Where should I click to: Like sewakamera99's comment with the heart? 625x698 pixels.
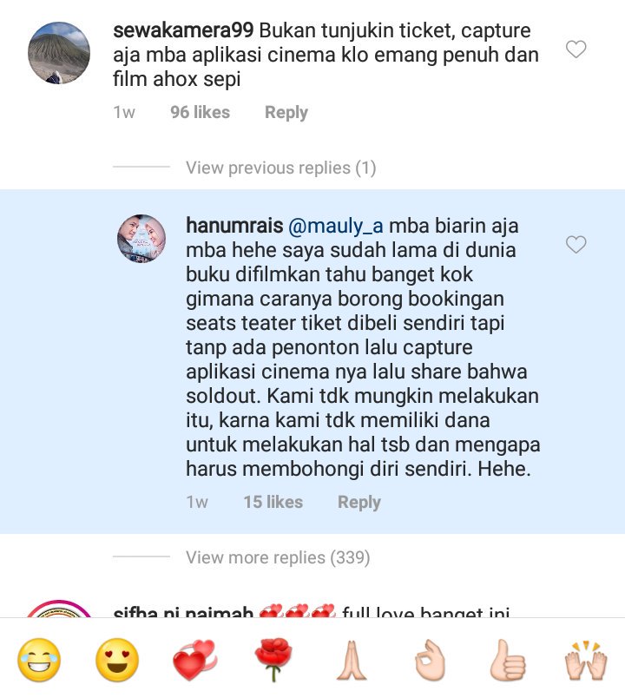click(576, 49)
